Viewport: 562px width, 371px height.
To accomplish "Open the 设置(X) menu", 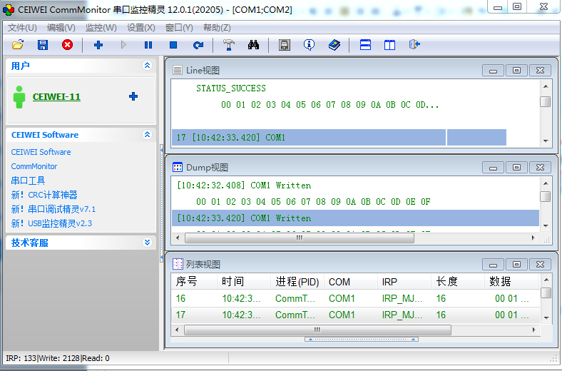I will (141, 28).
